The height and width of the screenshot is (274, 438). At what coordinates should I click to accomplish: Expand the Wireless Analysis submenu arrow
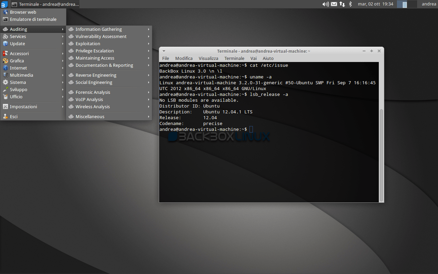click(149, 107)
